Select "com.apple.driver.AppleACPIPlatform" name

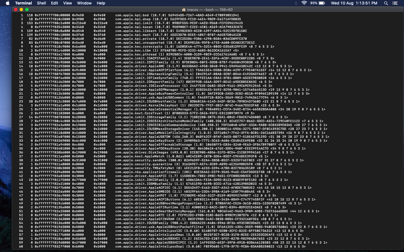point(149,70)
